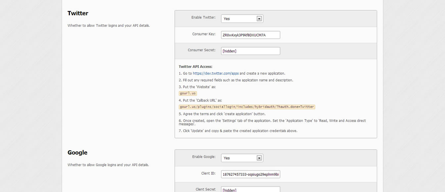Click the Google section heading
This screenshot has height=192, width=445.
pyautogui.click(x=77, y=153)
